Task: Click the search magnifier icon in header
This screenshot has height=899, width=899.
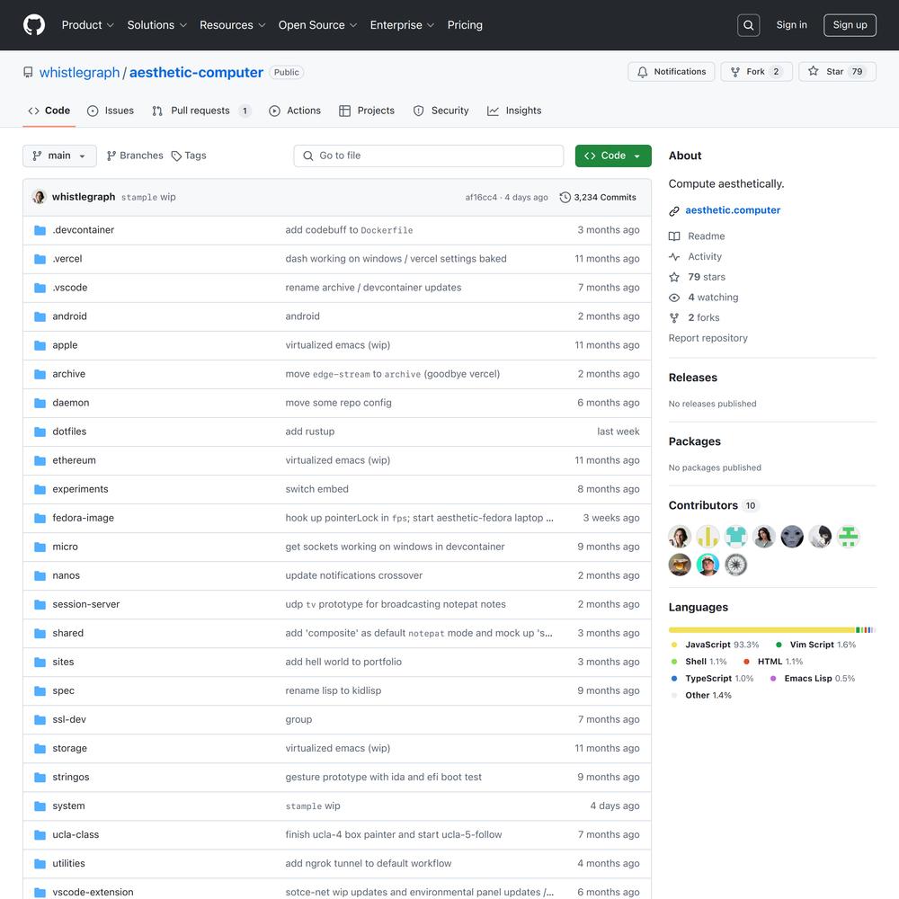Action: pos(748,25)
